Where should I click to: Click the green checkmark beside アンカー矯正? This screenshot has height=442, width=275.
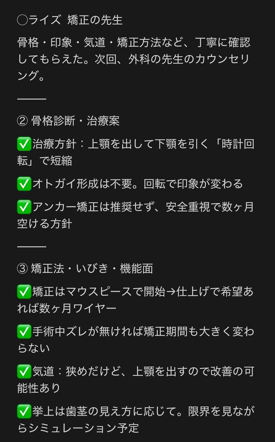tap(24, 207)
